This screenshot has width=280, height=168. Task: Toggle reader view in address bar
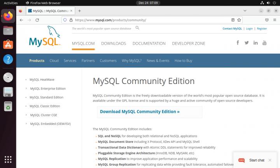pyautogui.click(x=233, y=19)
